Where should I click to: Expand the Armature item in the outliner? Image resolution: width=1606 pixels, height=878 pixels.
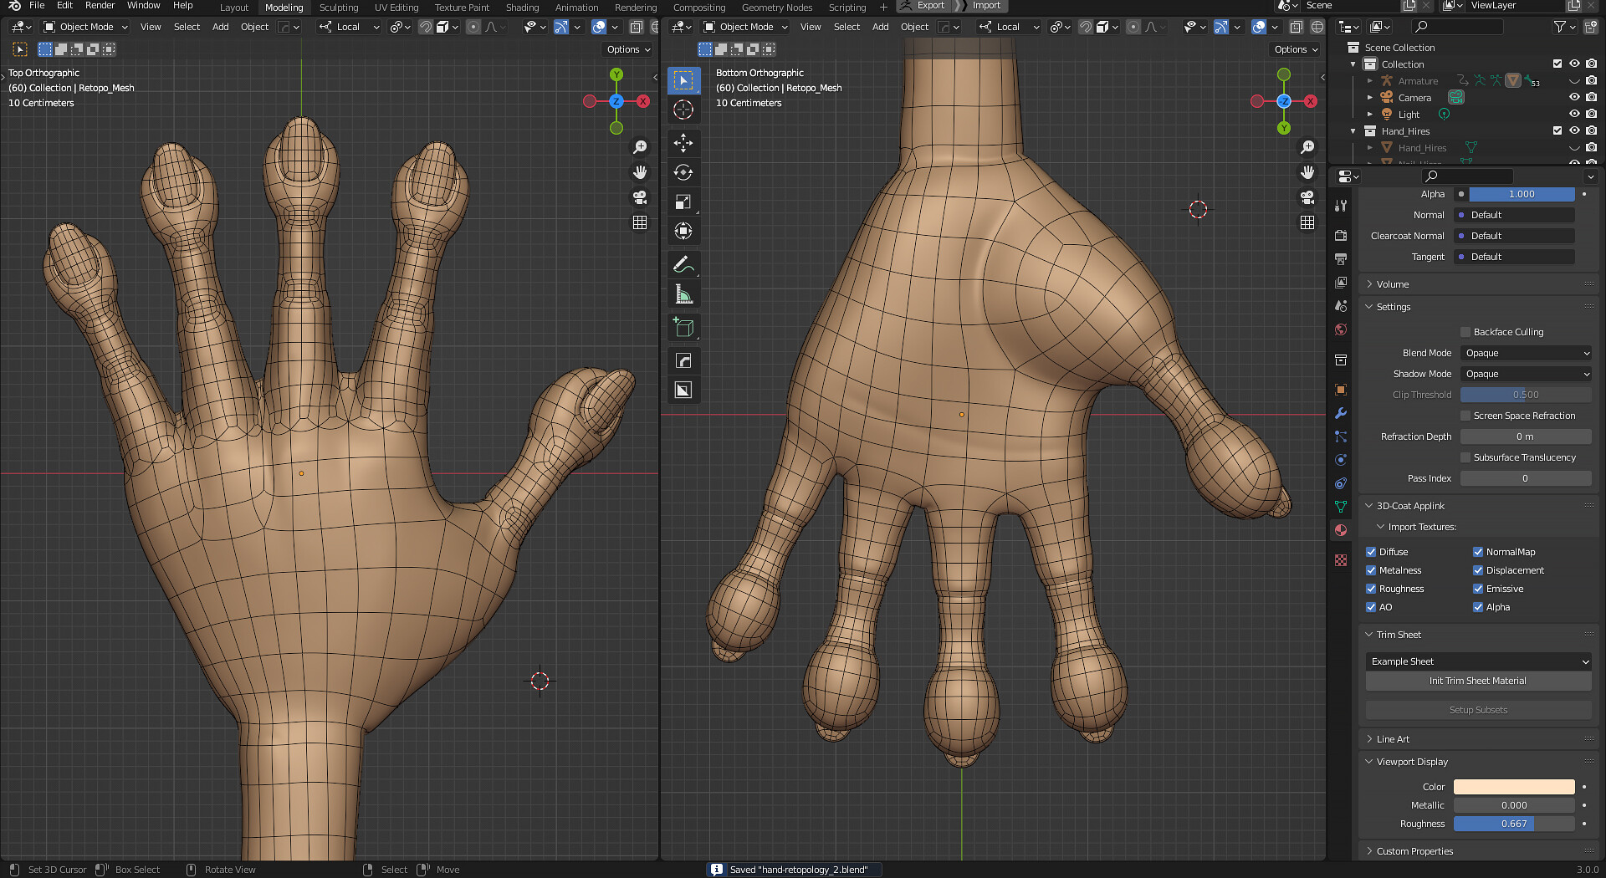pos(1369,80)
